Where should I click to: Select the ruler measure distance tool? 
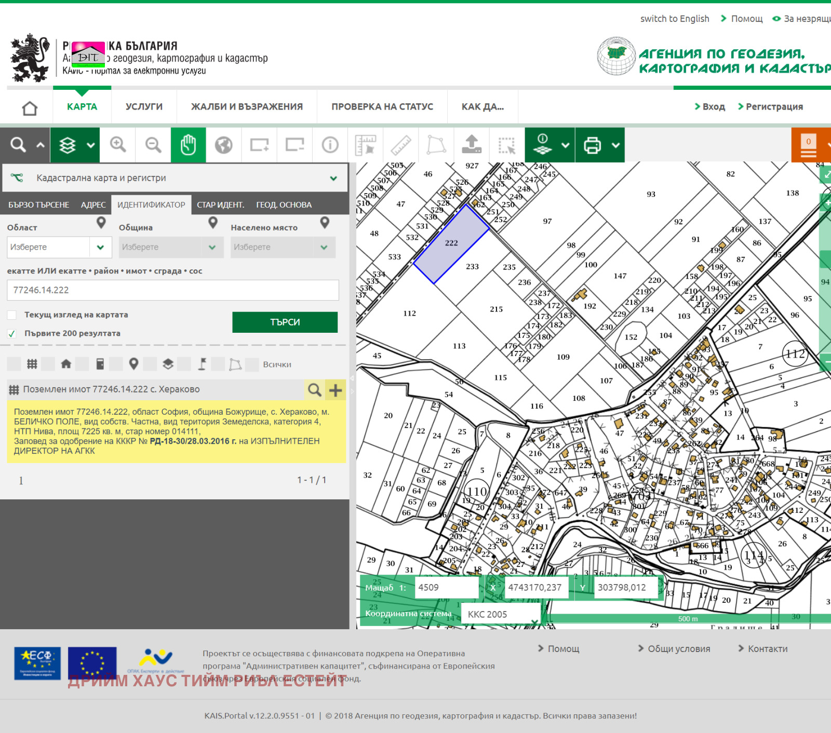click(x=400, y=145)
